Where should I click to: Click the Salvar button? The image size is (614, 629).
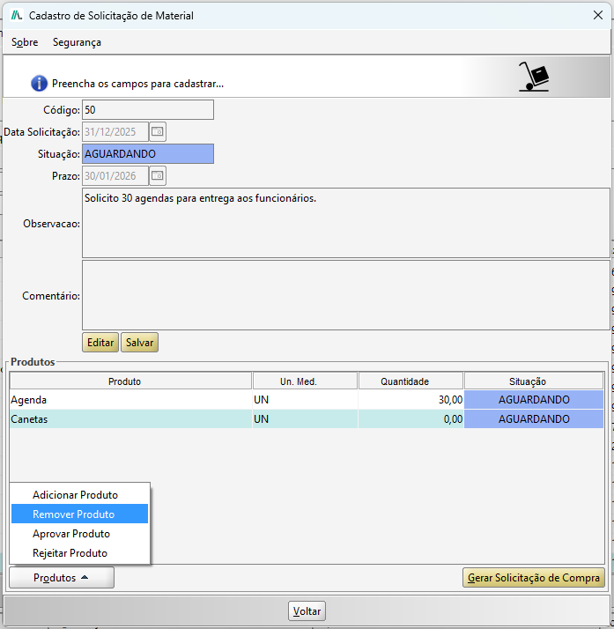(x=139, y=342)
